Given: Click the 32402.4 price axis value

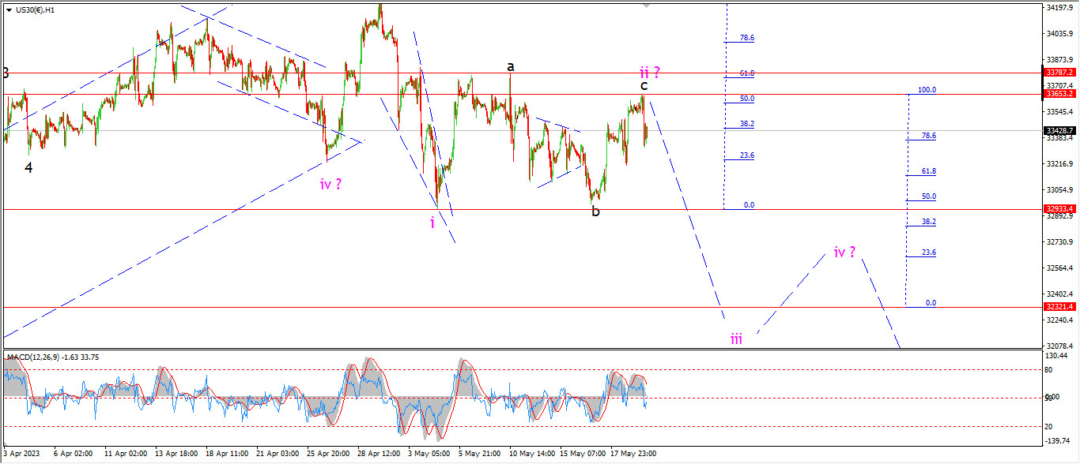Looking at the screenshot, I should [1058, 294].
